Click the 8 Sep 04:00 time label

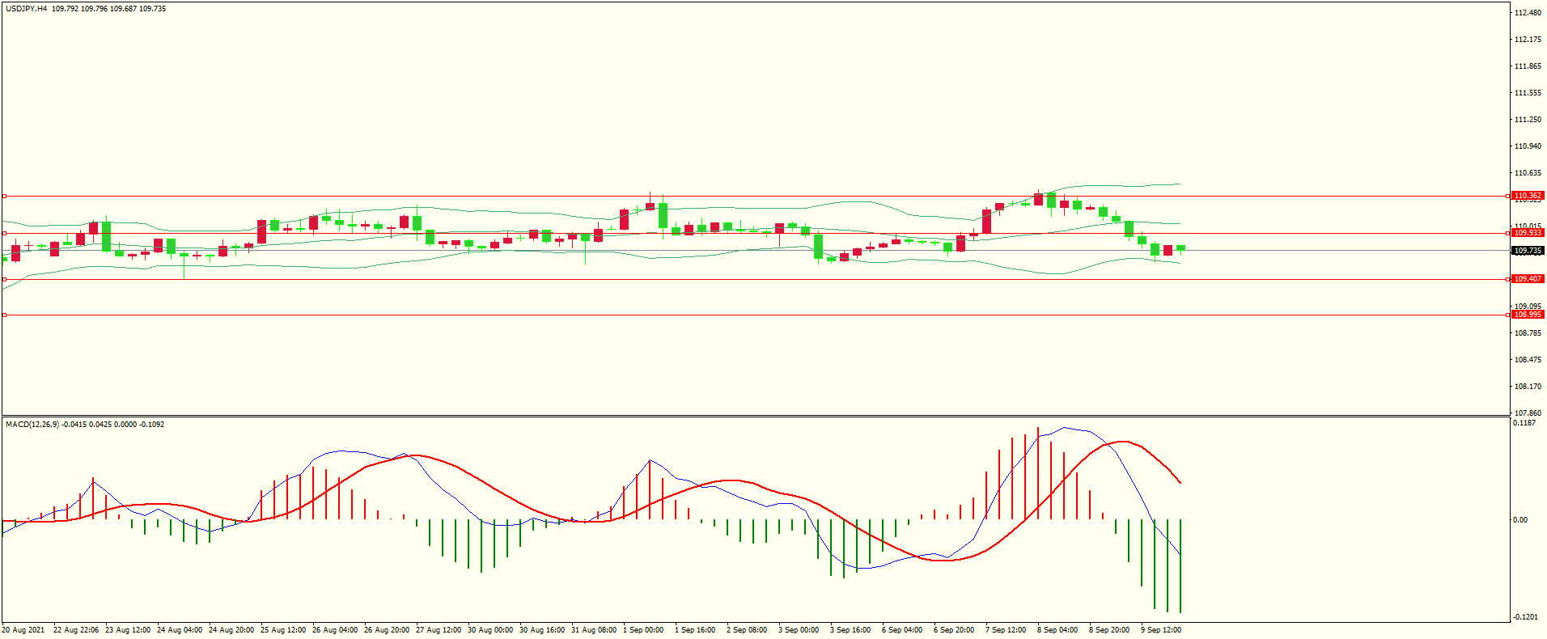coord(1057,630)
